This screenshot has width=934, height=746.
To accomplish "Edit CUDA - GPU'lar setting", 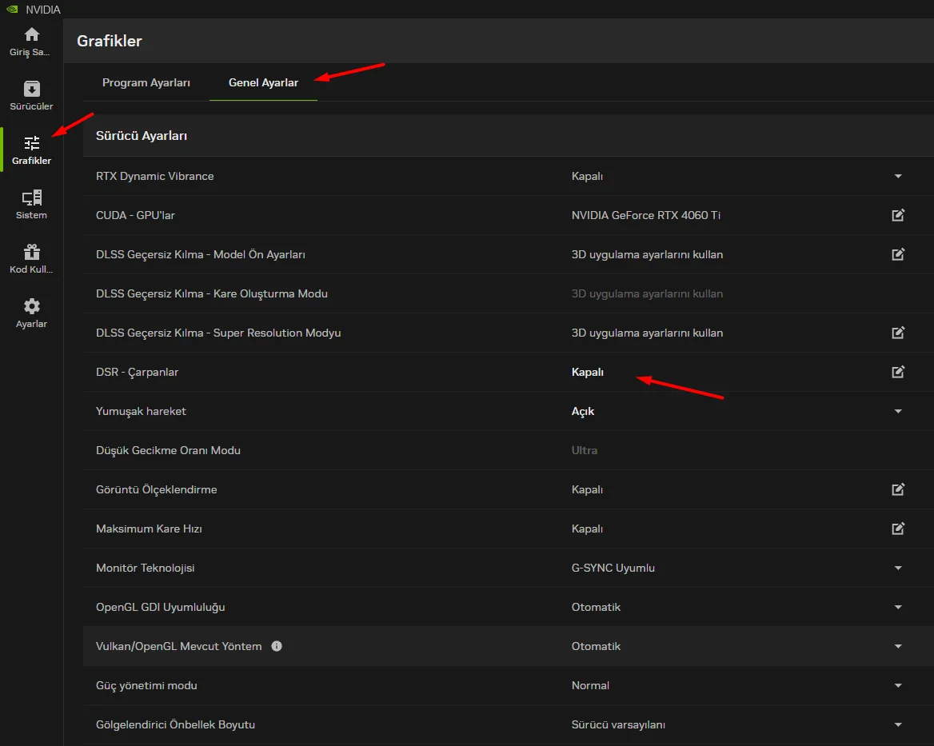I will (x=898, y=215).
